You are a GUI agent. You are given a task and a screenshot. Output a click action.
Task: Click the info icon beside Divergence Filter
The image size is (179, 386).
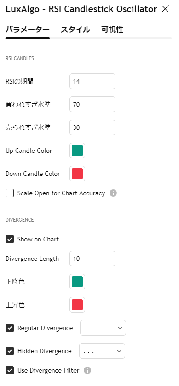click(x=87, y=370)
